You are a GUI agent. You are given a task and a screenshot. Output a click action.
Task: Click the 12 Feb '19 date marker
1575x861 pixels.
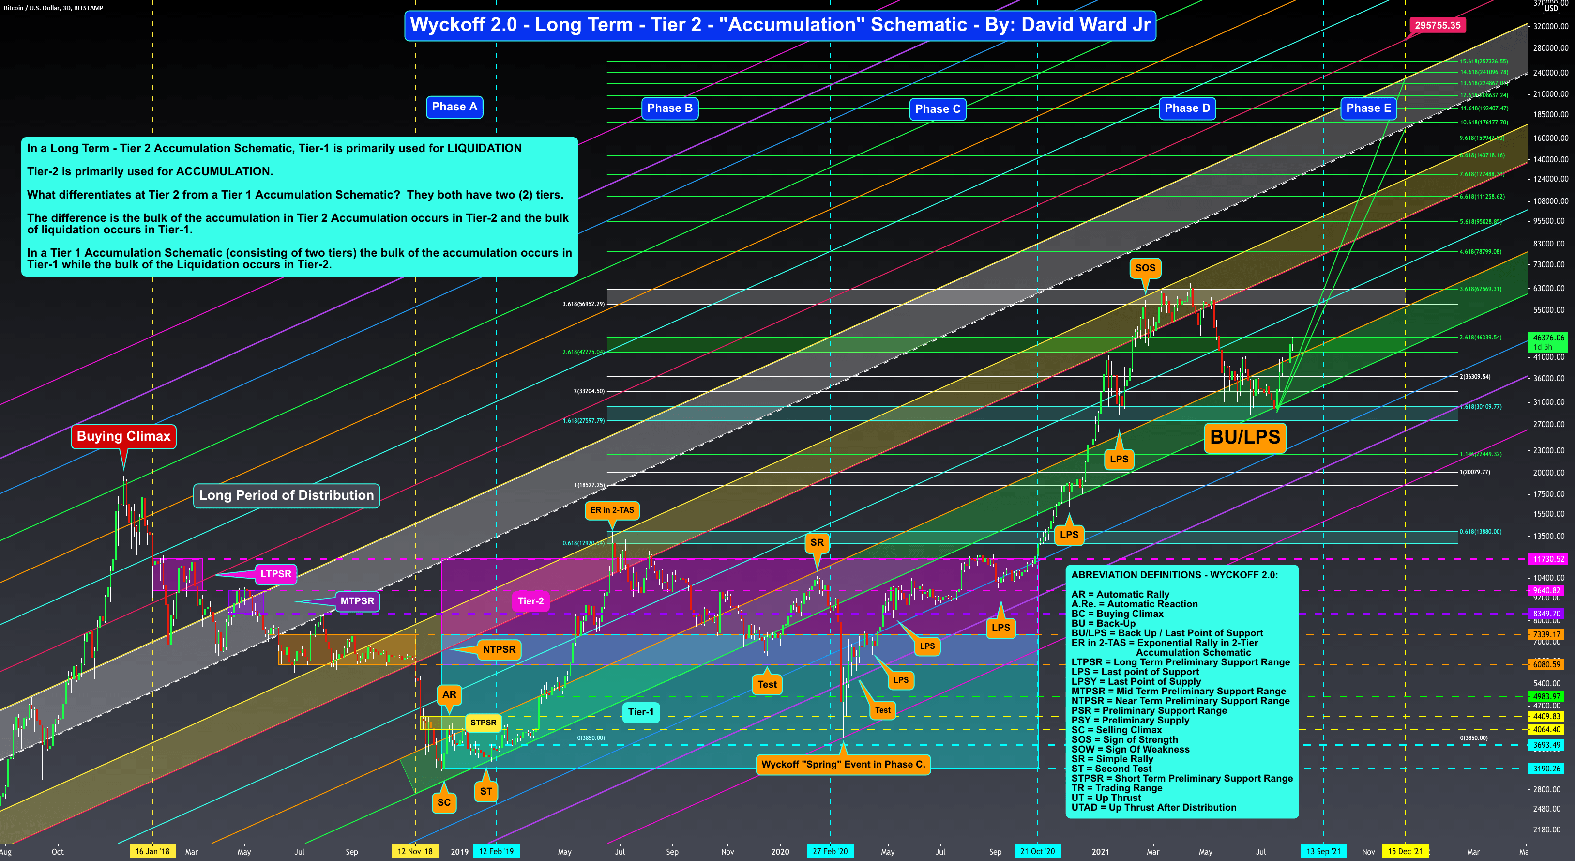(x=497, y=851)
